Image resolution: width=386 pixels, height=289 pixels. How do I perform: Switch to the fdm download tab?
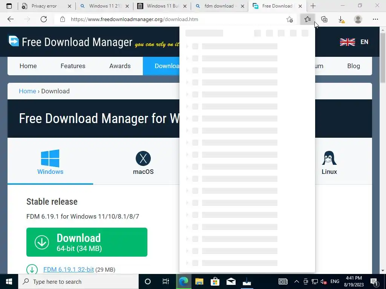click(x=219, y=6)
